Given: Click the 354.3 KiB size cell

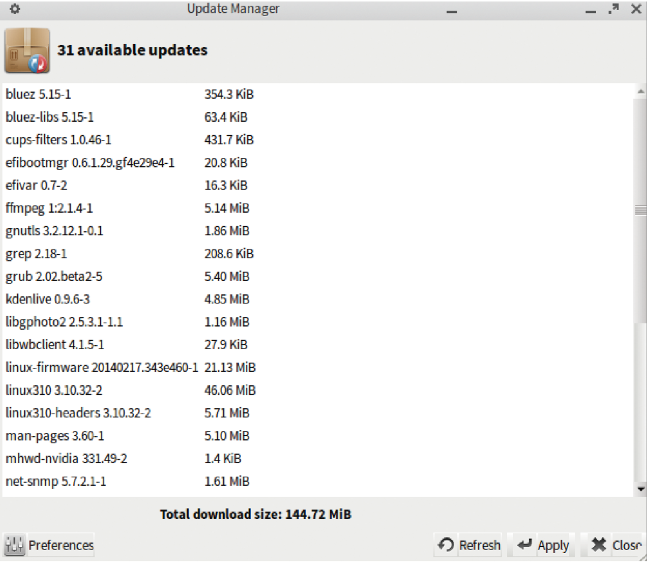Looking at the screenshot, I should pos(229,94).
